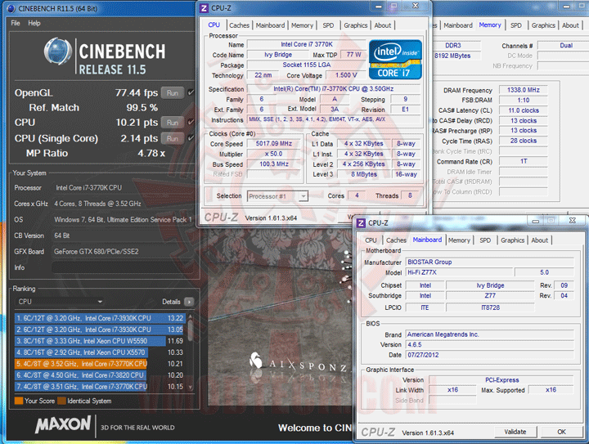Select ranking entry Xeon CPU W5590
This screenshot has height=444, width=589.
(101, 341)
